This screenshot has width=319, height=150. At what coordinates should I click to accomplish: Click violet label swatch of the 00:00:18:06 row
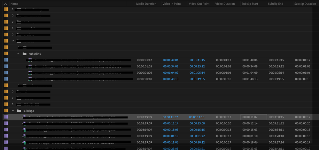6,142
